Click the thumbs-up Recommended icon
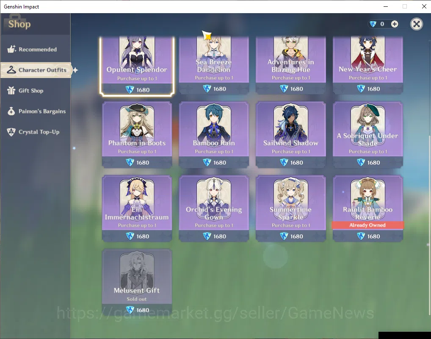The width and height of the screenshot is (431, 339). click(x=11, y=49)
